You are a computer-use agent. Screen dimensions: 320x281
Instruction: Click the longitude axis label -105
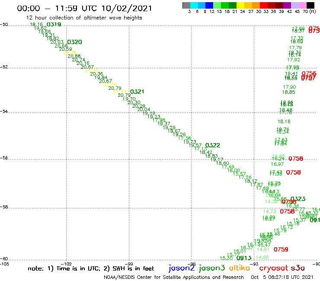click(x=4, y=264)
